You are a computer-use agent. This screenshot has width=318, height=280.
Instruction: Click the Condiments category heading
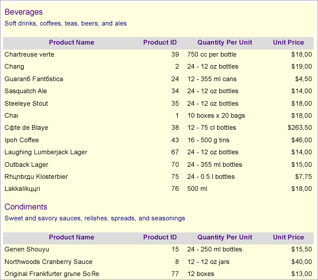[26, 207]
